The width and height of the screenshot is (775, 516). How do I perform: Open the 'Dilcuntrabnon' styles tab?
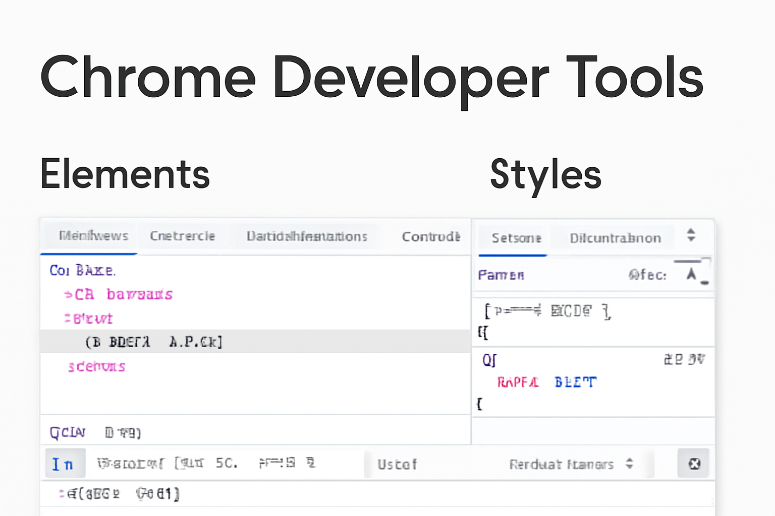pos(615,238)
